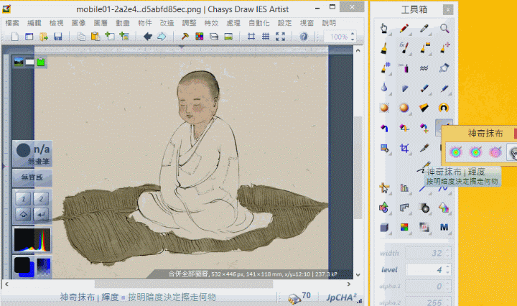Click the landscape image thumbnail icon

click(x=19, y=62)
